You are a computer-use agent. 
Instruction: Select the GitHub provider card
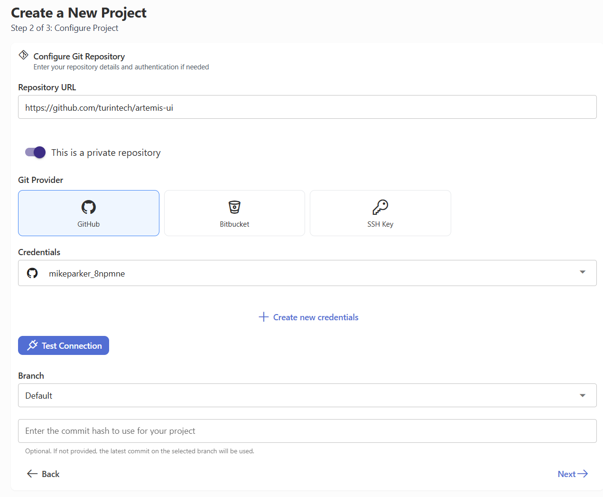pyautogui.click(x=89, y=213)
